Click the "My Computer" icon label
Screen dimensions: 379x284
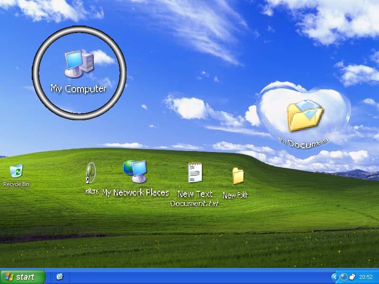click(79, 89)
